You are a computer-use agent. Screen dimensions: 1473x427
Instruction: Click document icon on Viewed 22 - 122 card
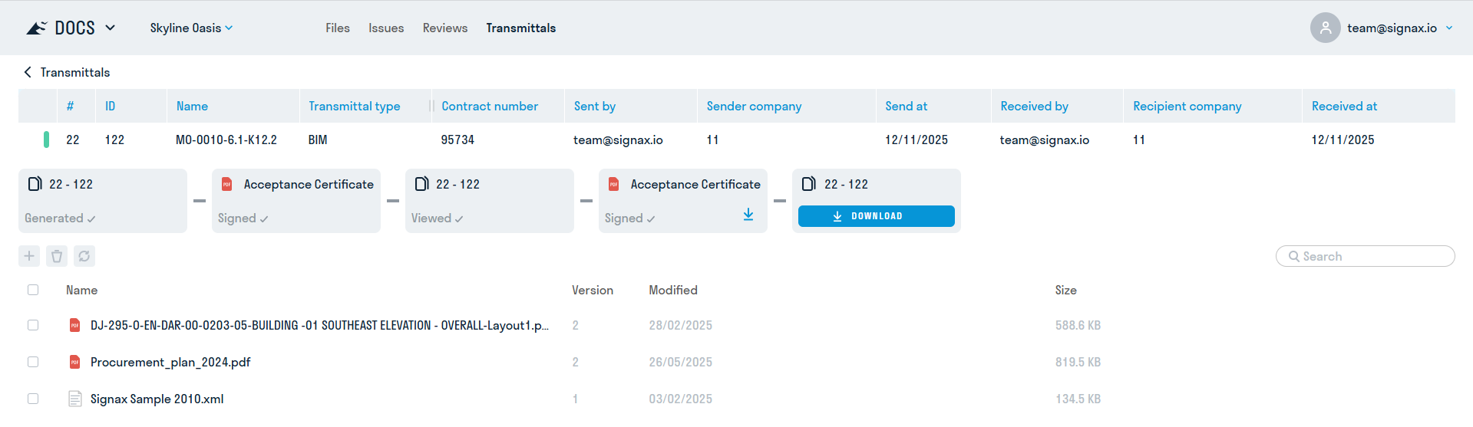pos(421,184)
